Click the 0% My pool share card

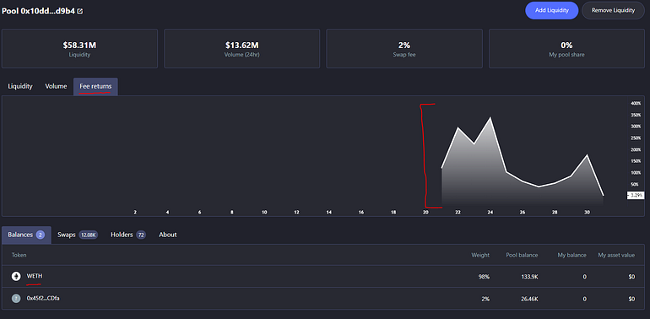(566, 48)
